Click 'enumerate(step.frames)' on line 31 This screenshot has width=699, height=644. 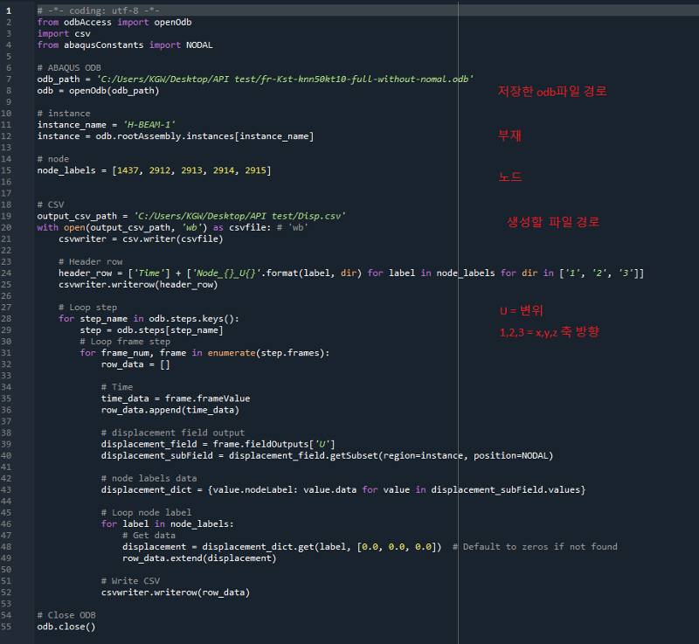[266, 353]
